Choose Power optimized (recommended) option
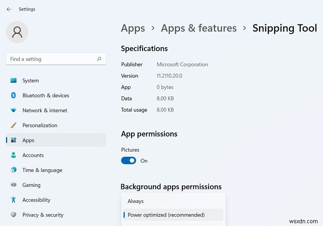Screen dimensions: 323x226 click(x=173, y=215)
